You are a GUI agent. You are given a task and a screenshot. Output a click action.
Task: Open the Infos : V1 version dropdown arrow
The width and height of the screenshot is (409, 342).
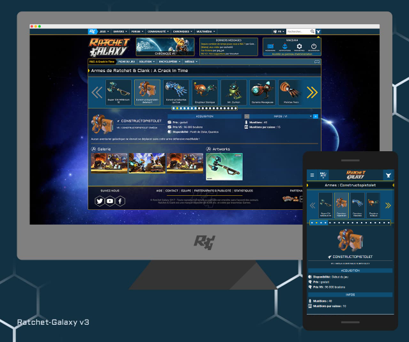[x=311, y=116]
